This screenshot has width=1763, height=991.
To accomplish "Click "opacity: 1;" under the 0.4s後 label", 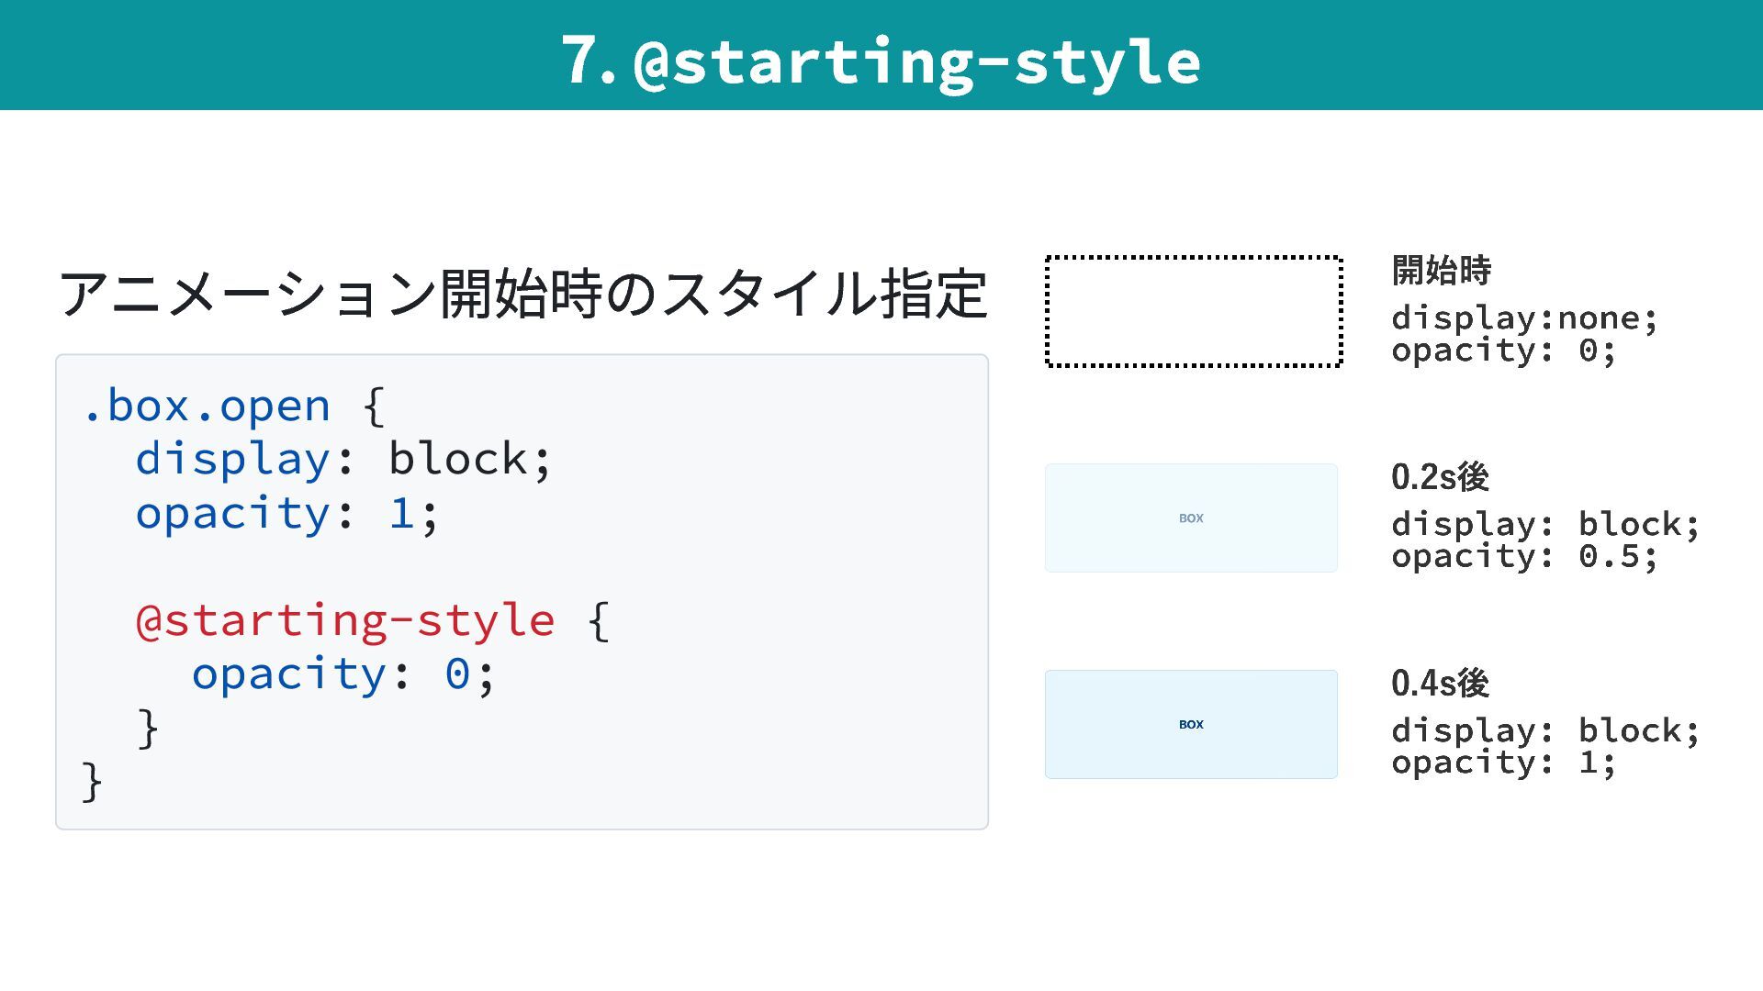I will 1503,763.
